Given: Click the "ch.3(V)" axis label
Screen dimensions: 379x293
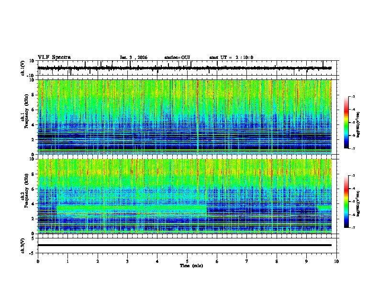Looking at the screenshot, I should click(x=23, y=246).
